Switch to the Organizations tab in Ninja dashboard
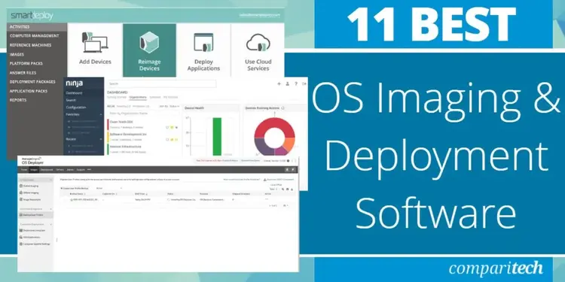The width and height of the screenshot is (565, 282). coord(138,97)
